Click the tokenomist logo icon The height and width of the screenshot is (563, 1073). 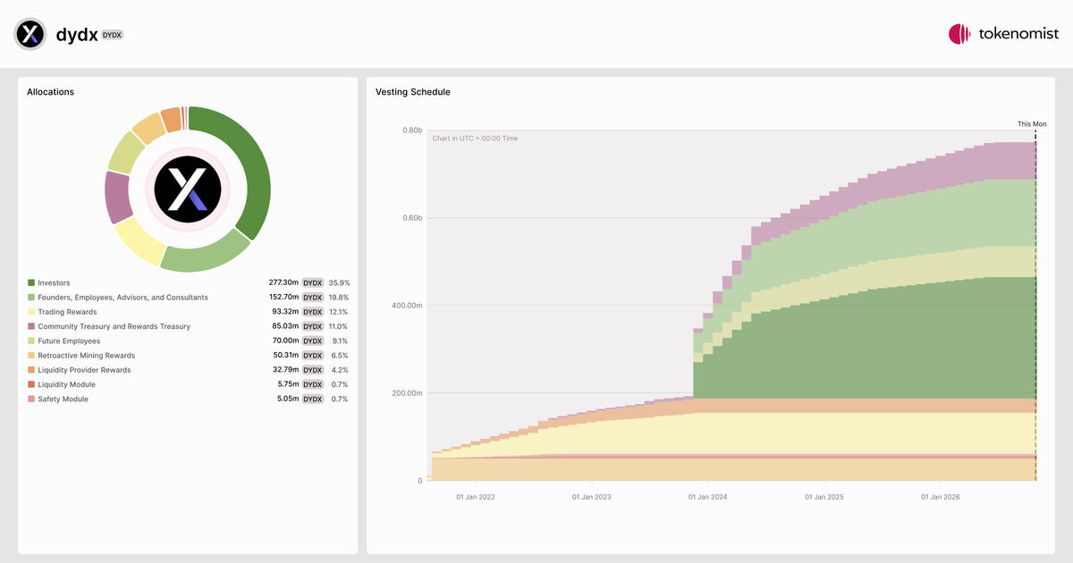959,34
